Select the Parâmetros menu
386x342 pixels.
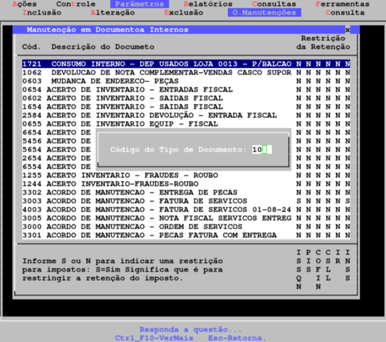pyautogui.click(x=140, y=4)
